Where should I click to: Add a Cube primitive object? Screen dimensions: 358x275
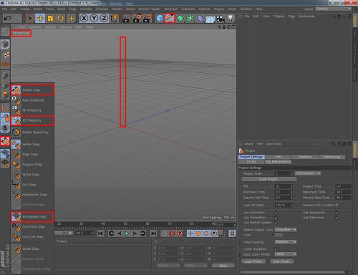pyautogui.click(x=160, y=18)
